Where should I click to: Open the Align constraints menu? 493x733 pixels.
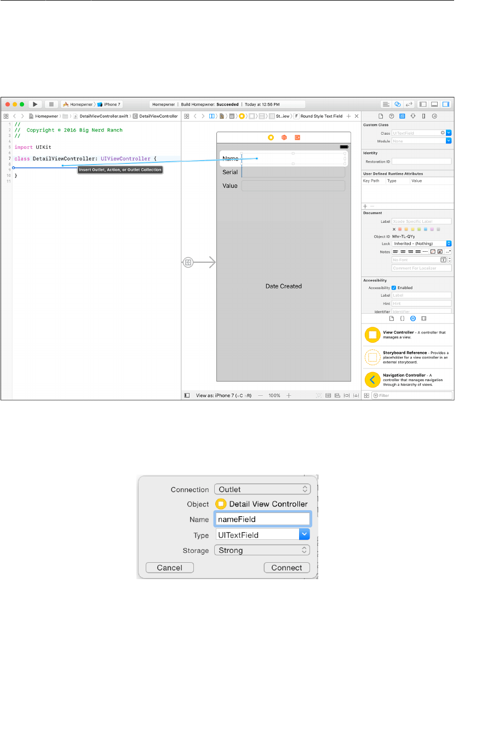(337, 395)
